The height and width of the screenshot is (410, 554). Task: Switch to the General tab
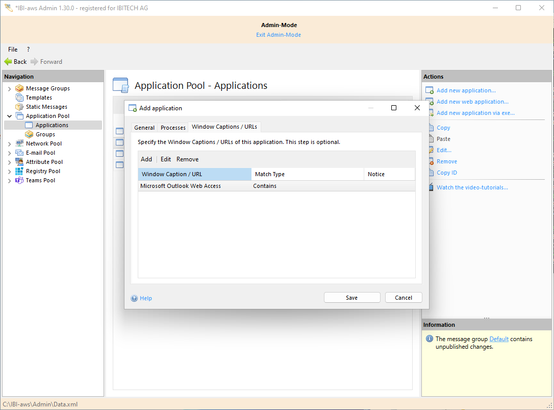click(144, 128)
